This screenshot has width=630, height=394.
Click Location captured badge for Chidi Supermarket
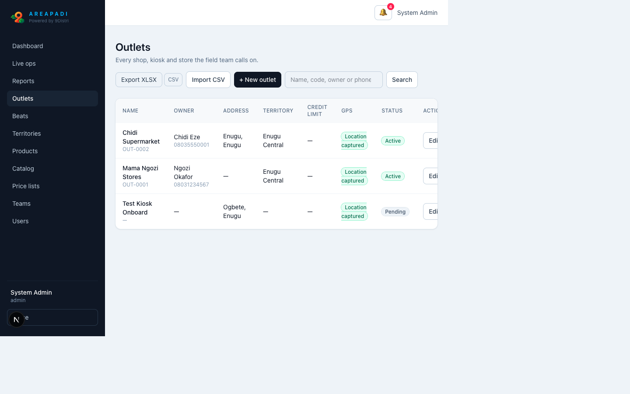[354, 141]
